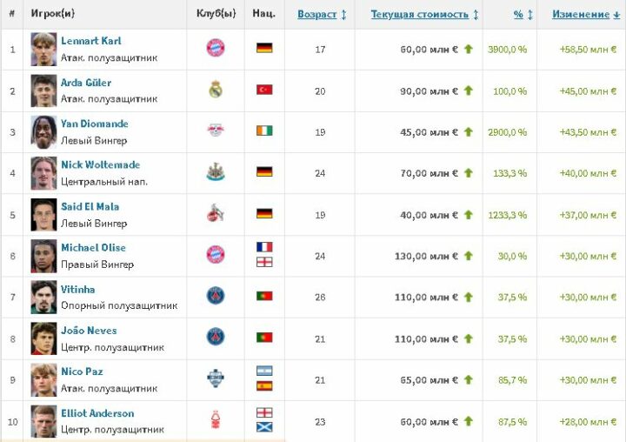
Task: Sort by Текущая стоимость column header
Action: (x=420, y=14)
